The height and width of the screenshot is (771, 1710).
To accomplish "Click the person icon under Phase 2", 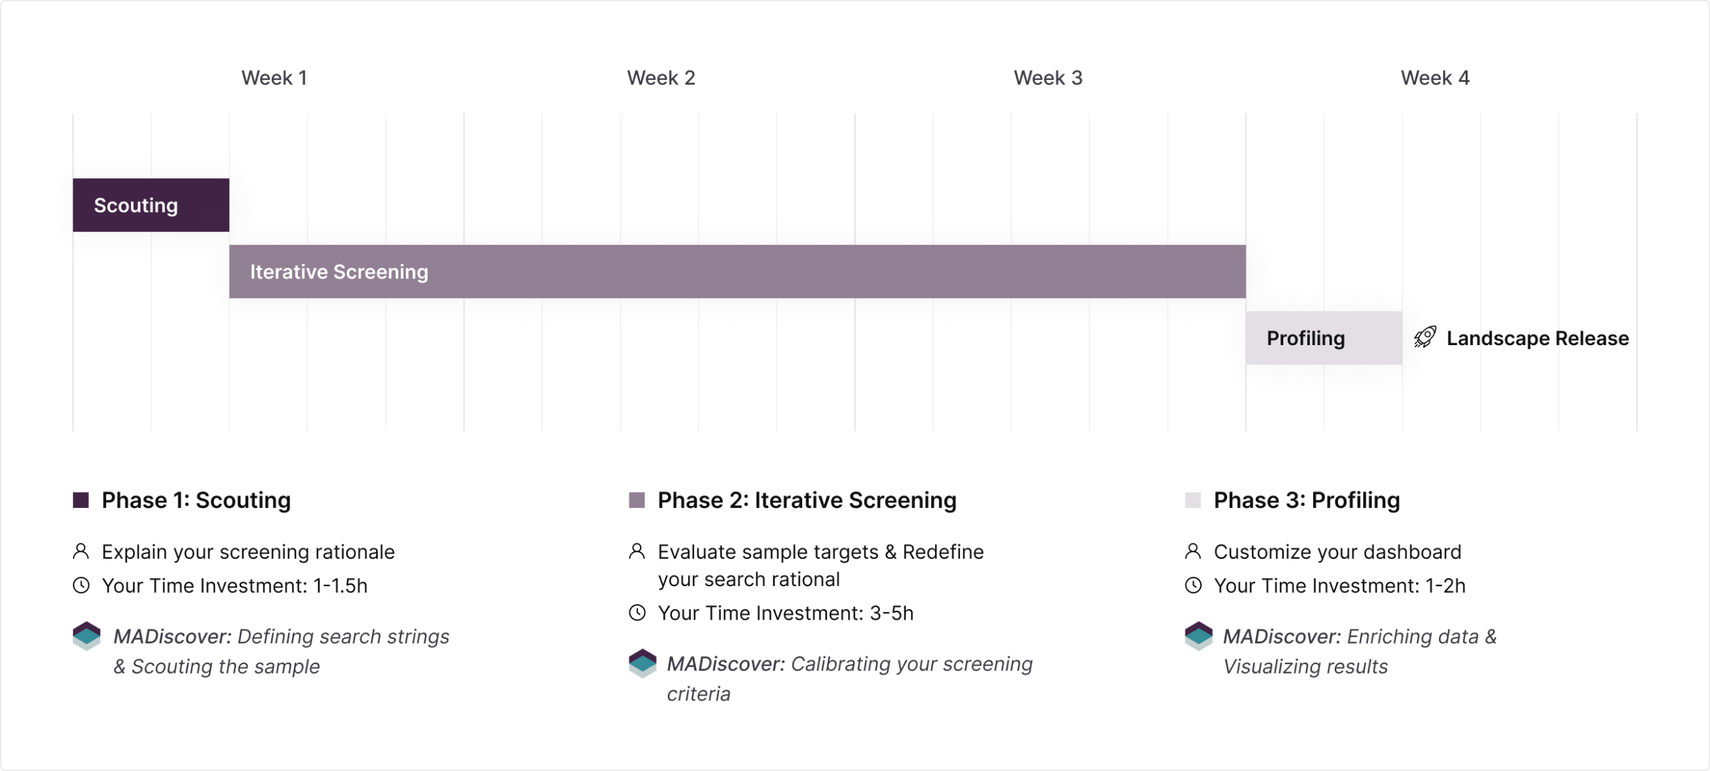I will [x=637, y=551].
